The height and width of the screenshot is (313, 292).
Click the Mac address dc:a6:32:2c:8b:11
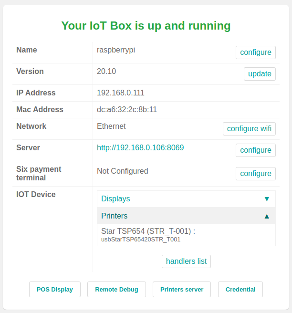(x=127, y=110)
